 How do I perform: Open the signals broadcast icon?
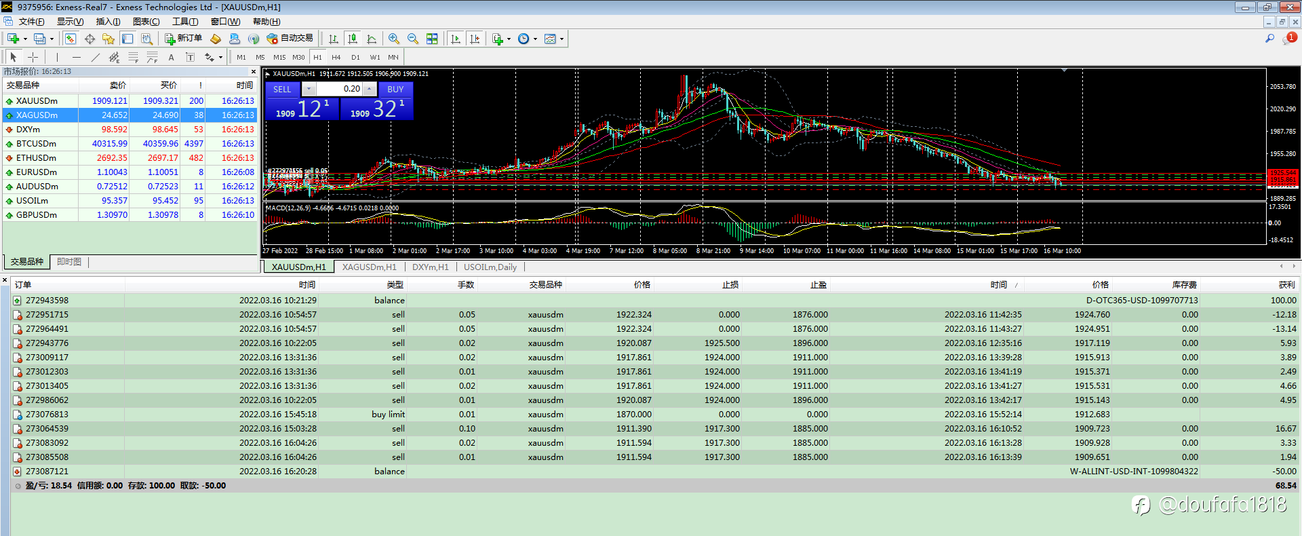coord(254,39)
